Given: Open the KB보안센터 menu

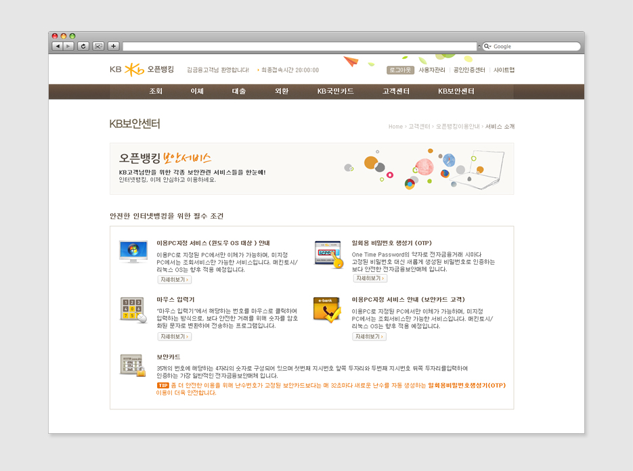Looking at the screenshot, I should [x=456, y=91].
